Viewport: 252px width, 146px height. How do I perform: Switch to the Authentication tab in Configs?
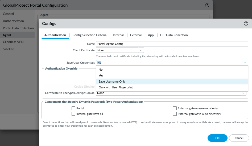click(55, 35)
